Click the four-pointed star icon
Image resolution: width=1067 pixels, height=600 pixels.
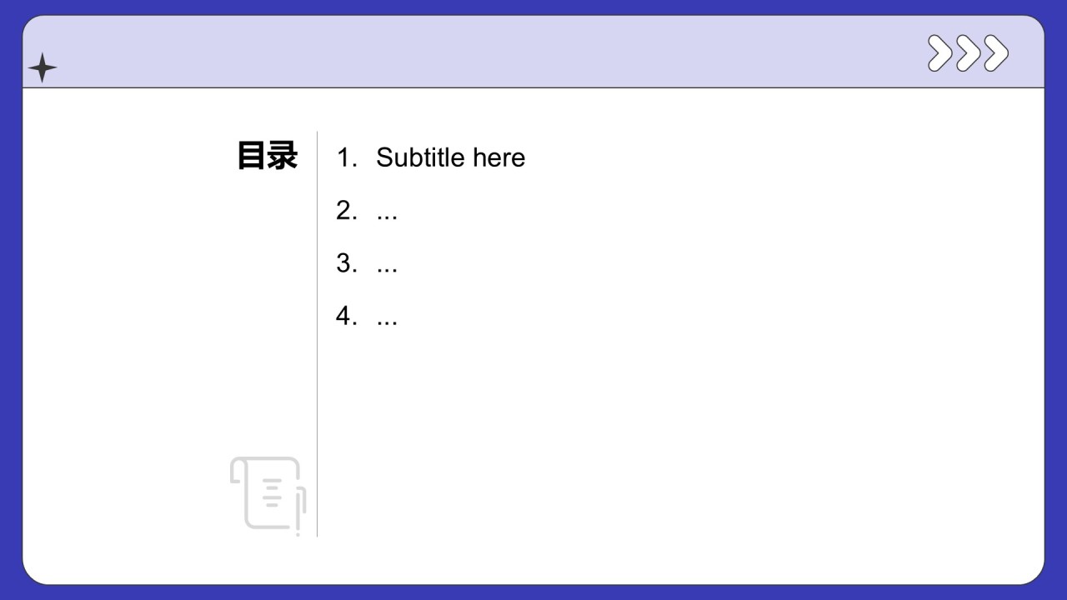(42, 67)
